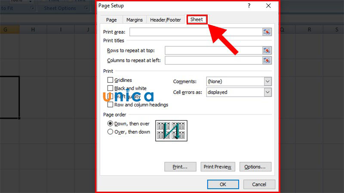Click the Columns to repeat range selector icon

point(267,60)
